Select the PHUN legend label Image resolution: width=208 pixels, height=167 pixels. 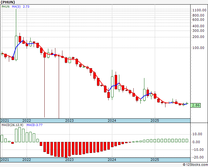6,6
